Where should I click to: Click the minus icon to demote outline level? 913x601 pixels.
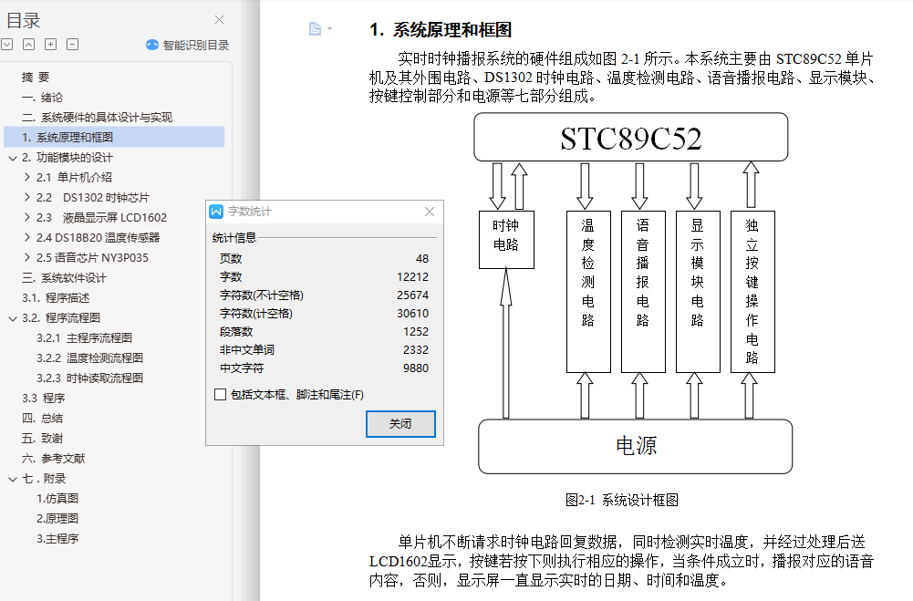72,45
